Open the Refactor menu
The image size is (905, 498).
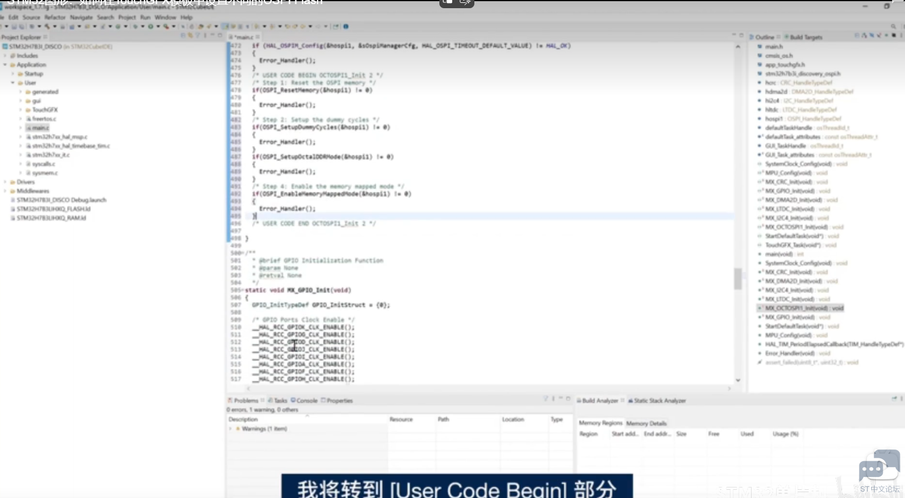coord(55,18)
